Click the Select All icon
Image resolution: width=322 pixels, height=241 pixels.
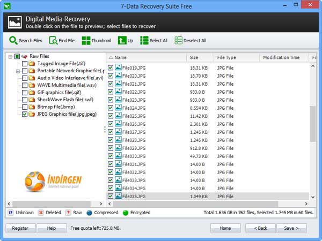click(x=144, y=41)
